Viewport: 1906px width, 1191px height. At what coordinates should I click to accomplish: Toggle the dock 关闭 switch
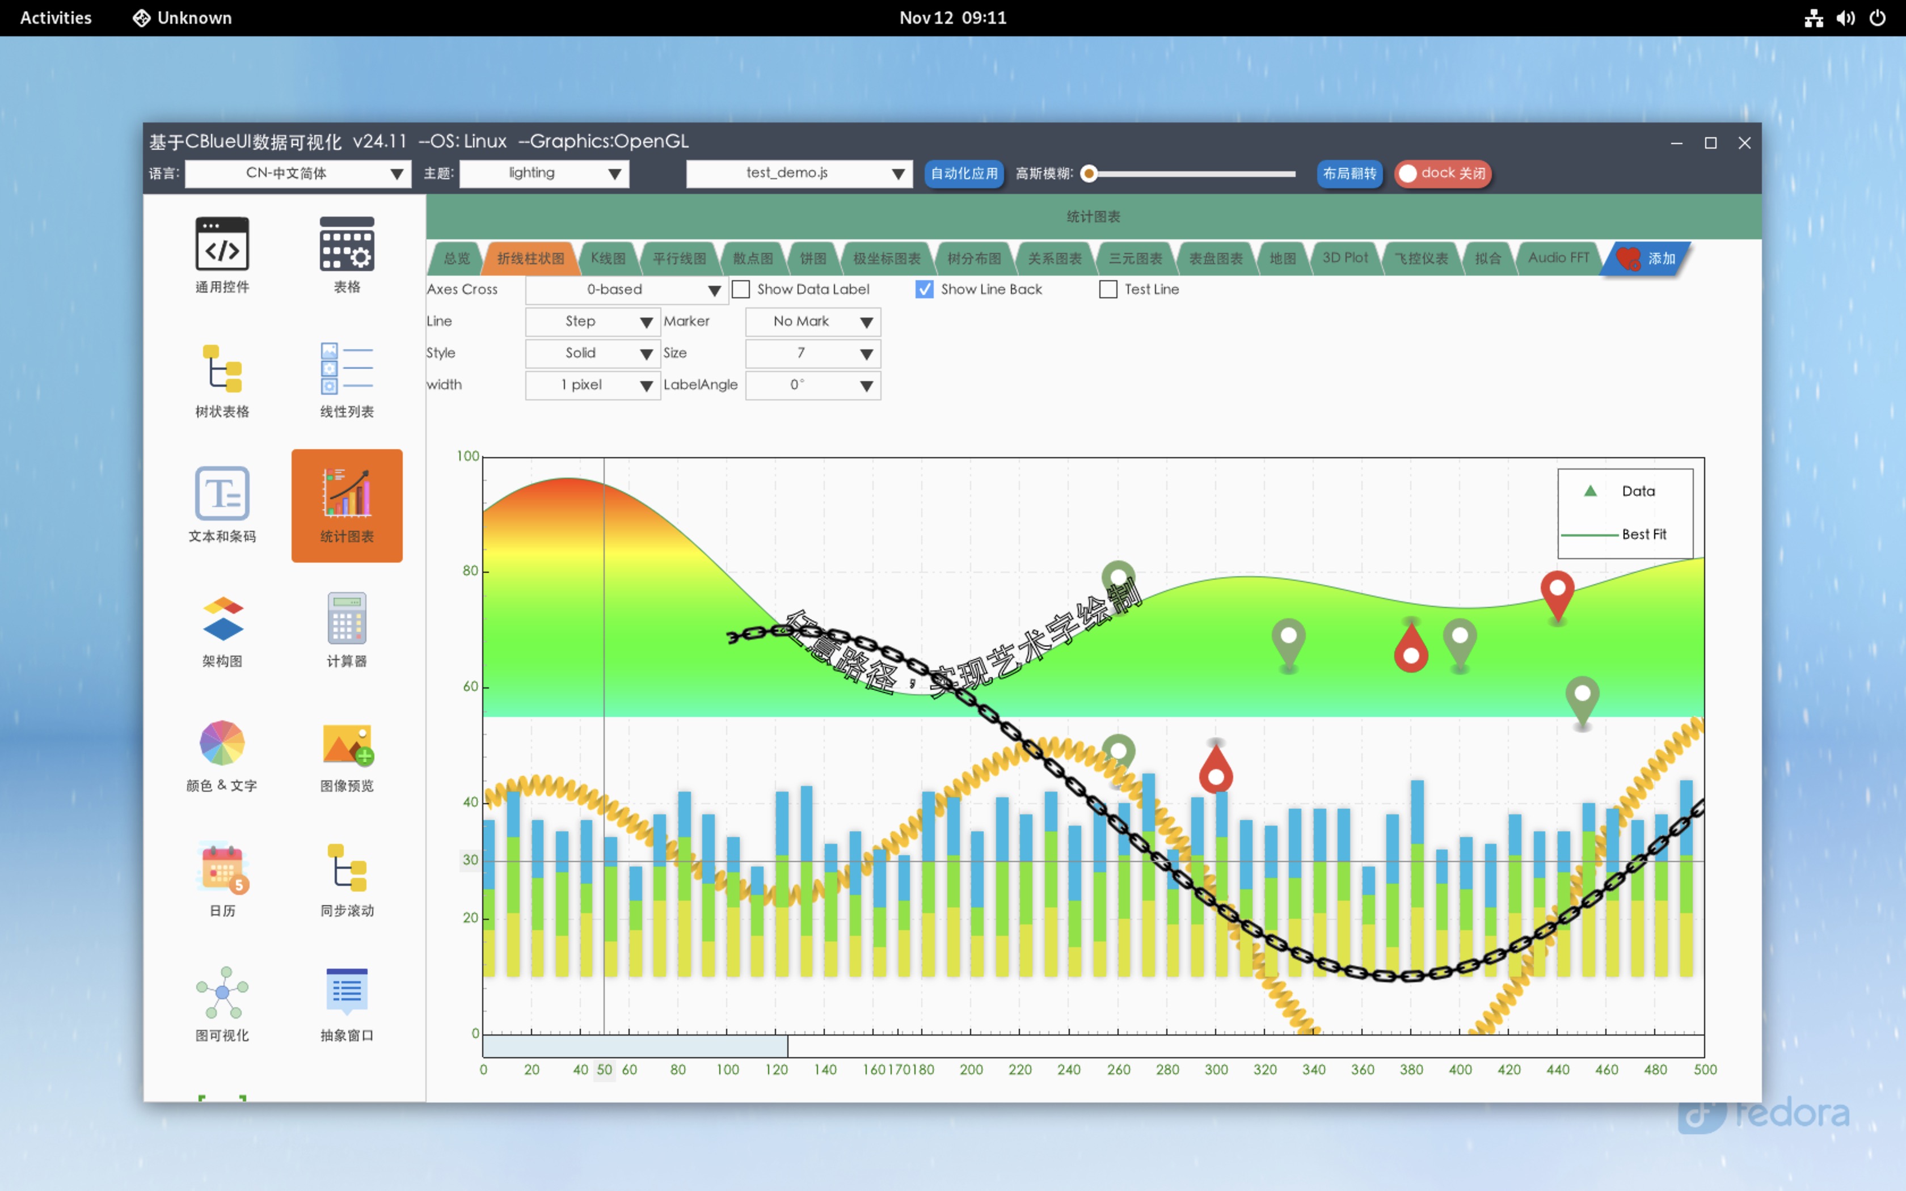(1442, 174)
